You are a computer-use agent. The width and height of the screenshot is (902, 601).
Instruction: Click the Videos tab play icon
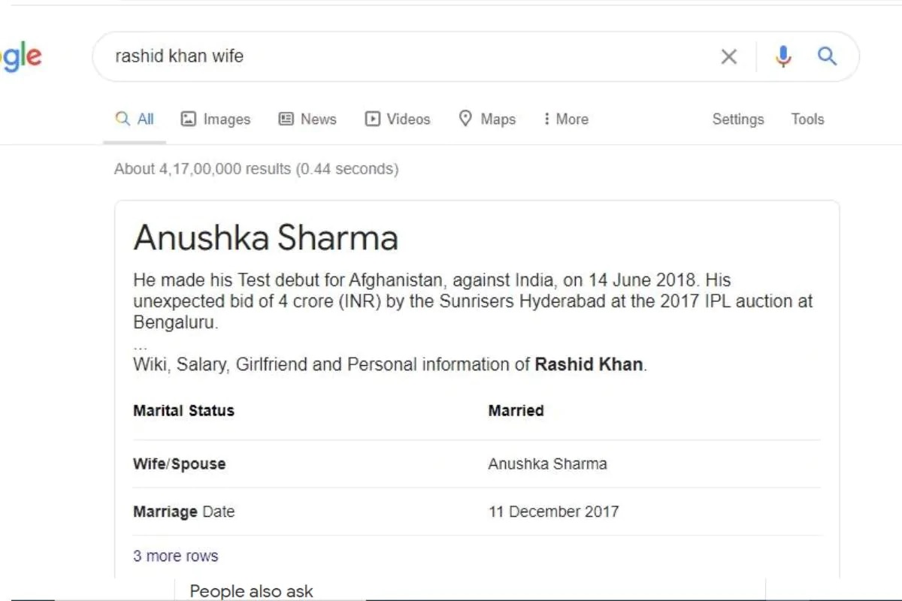tap(372, 119)
